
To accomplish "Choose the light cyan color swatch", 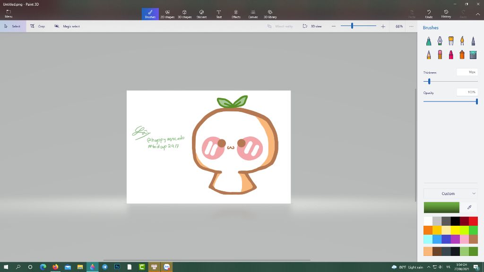I will [428, 239].
